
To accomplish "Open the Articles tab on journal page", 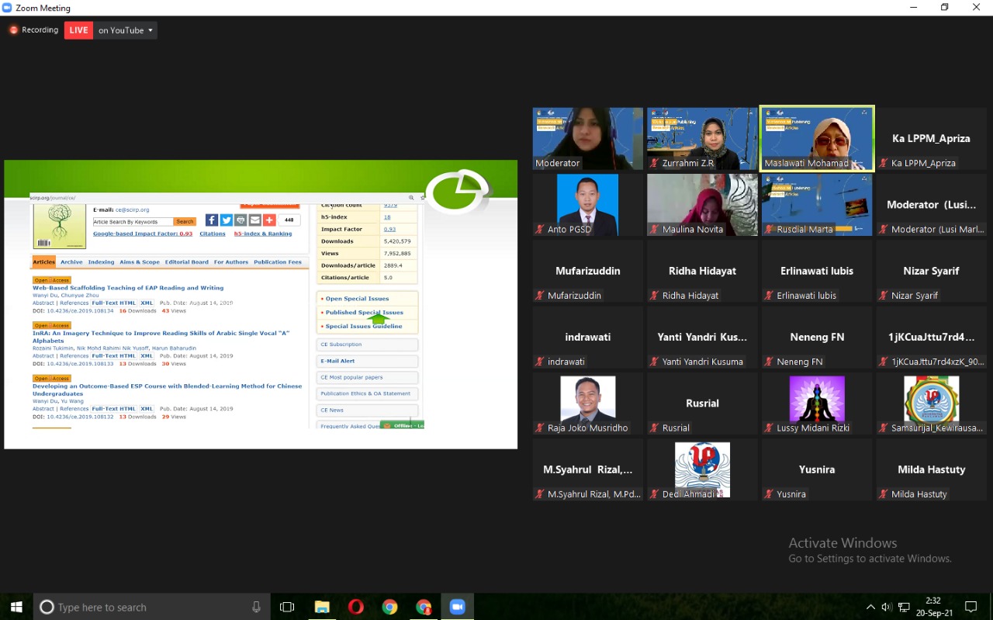I will (44, 262).
